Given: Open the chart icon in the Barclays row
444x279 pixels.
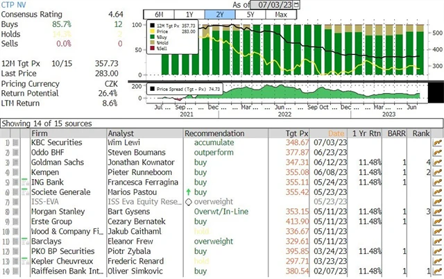Looking at the screenshot, I should coord(438,242).
